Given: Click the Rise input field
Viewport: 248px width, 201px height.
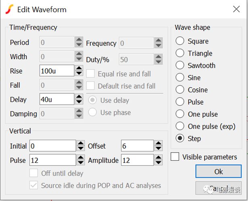Looking at the screenshot, I should pos(56,71).
